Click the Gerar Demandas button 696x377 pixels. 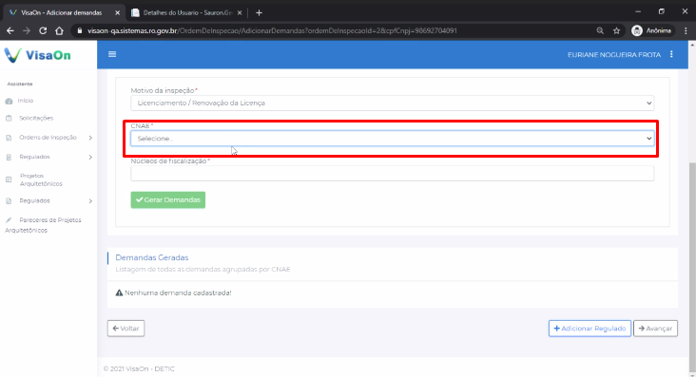pyautogui.click(x=167, y=200)
